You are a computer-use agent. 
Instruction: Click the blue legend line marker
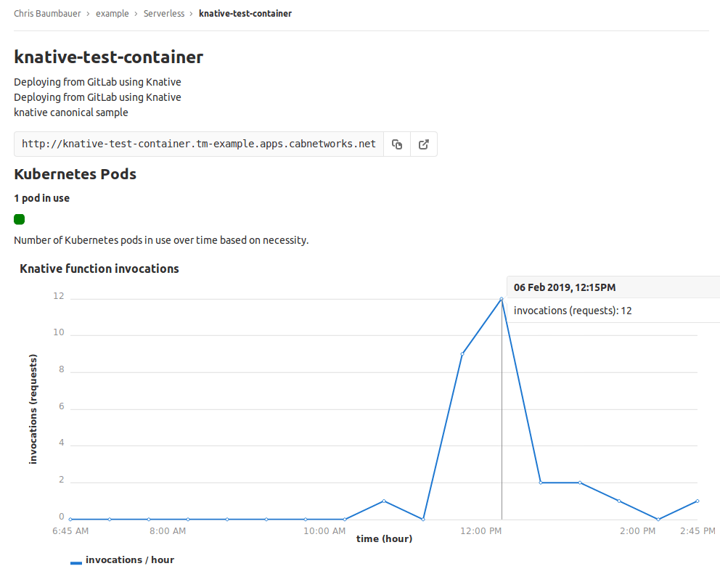pyautogui.click(x=76, y=562)
